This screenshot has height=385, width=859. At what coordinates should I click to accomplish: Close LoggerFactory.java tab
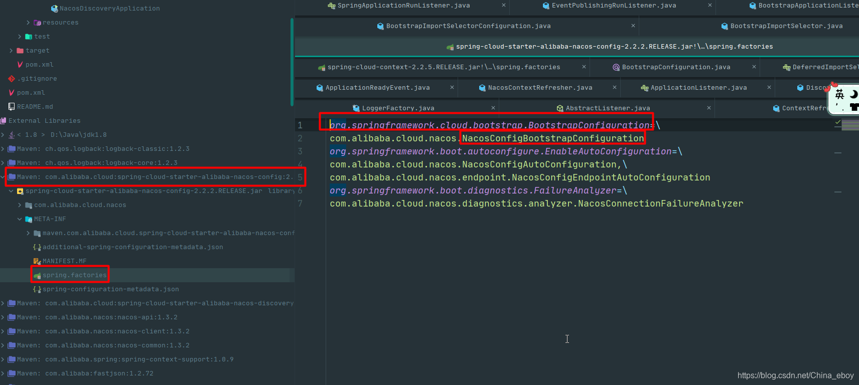[x=493, y=108]
